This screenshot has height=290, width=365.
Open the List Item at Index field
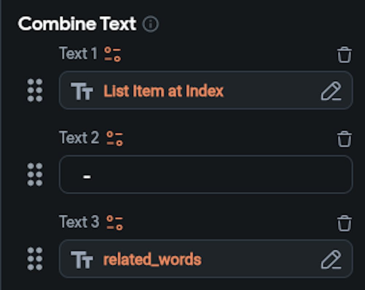pos(164,91)
